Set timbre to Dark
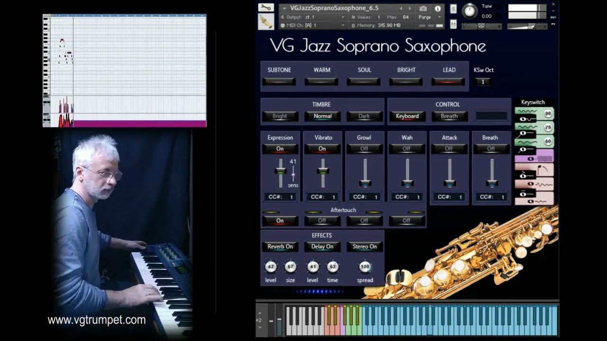This screenshot has width=607, height=341. (364, 116)
